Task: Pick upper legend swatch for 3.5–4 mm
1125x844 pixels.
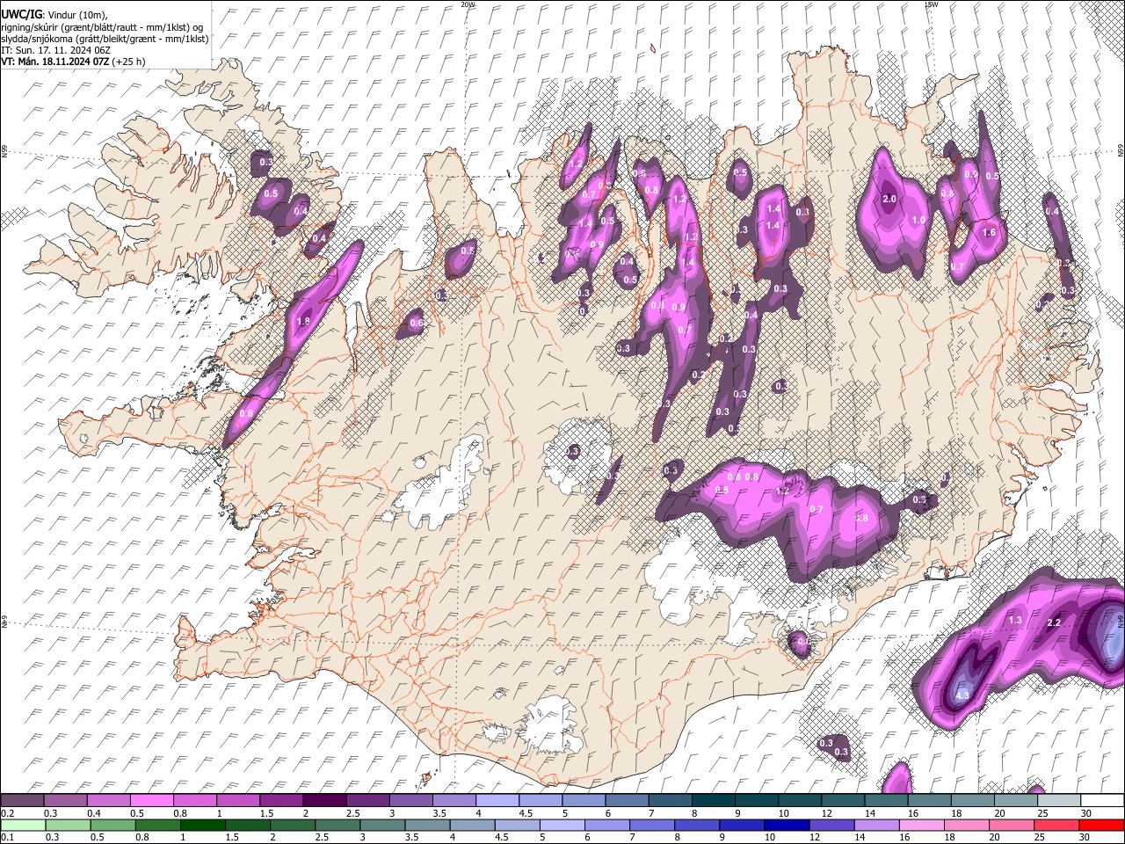Action: [x=454, y=800]
